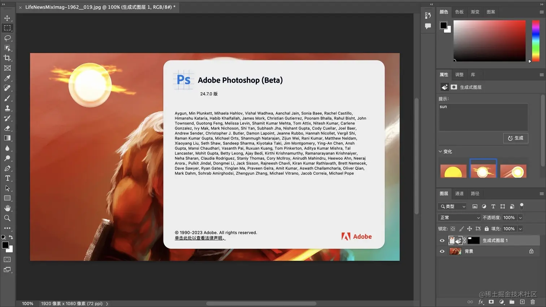Open the Comments panel icon

tap(428, 26)
